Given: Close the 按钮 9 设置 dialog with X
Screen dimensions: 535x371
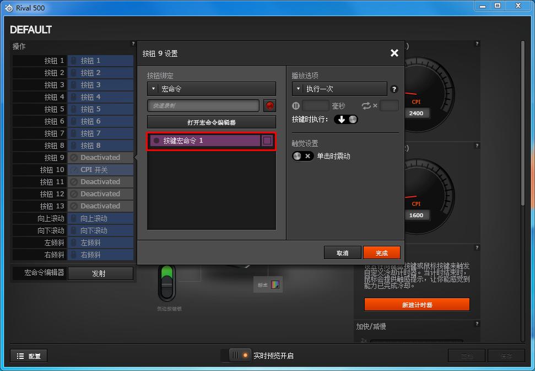Looking at the screenshot, I should coord(394,53).
